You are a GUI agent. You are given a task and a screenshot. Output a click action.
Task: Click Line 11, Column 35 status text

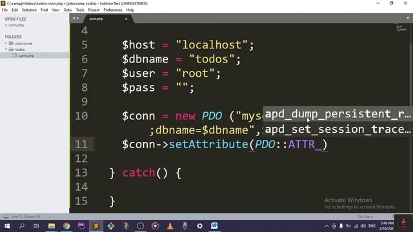tap(26, 217)
